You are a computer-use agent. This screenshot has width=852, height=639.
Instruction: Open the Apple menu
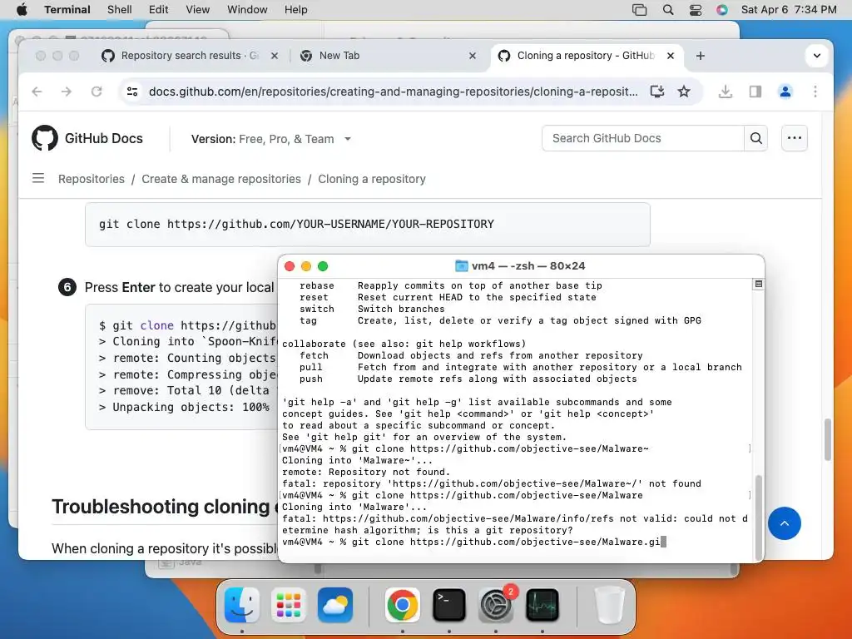pyautogui.click(x=22, y=10)
